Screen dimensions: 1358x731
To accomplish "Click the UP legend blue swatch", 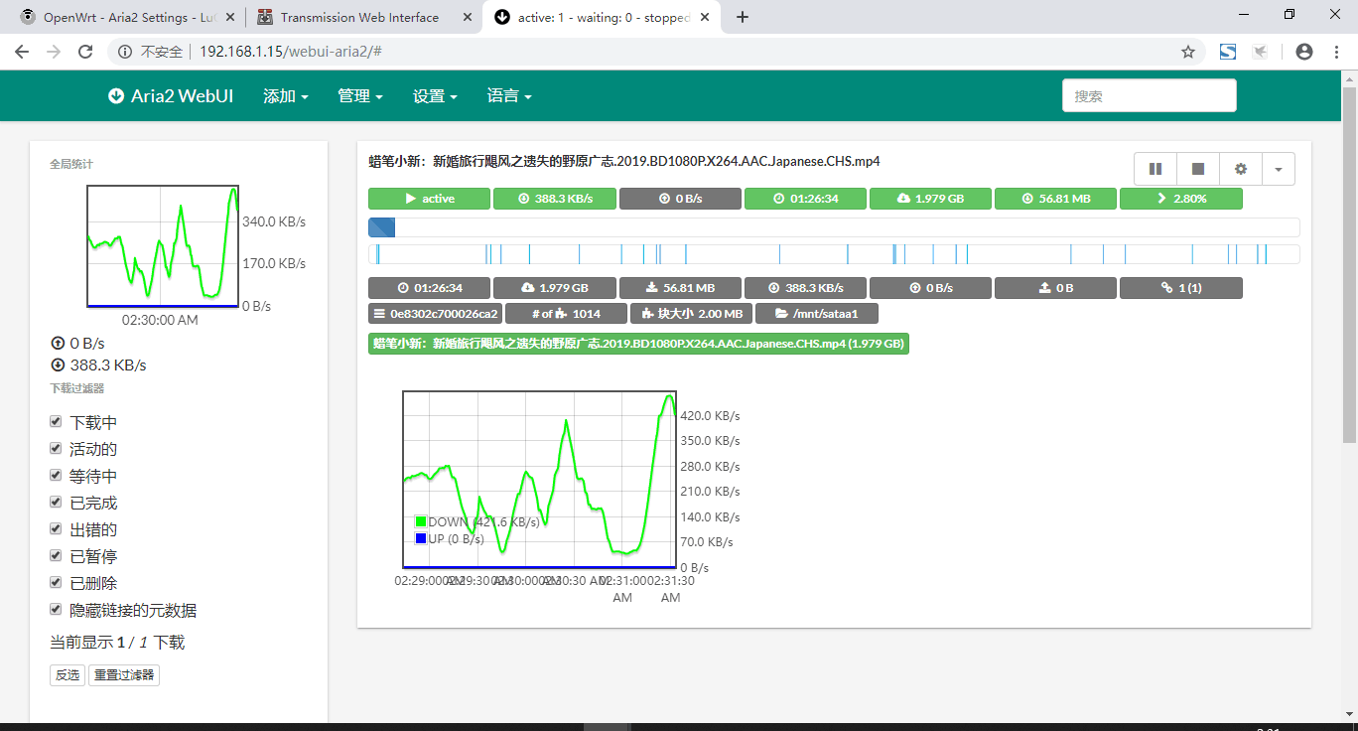I will (421, 538).
